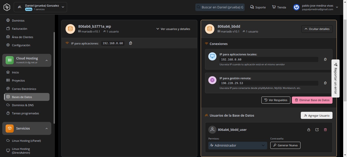Copy the 192.168.0.60 IP of 806ab6_b3771a_wp
Screen dimensions: 347x157
click(131, 43)
